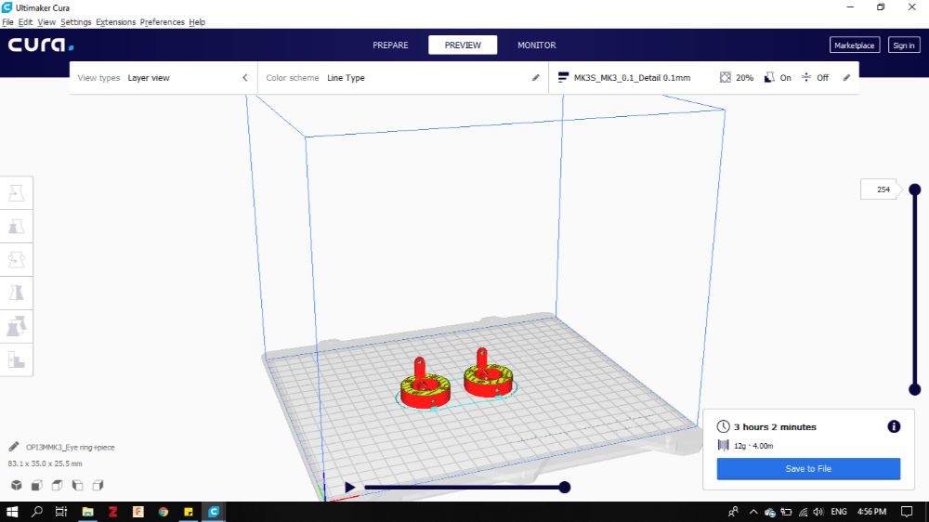
Task: Expand the MK3S_MK3_0.1_Detail profile settings
Action: click(704, 78)
